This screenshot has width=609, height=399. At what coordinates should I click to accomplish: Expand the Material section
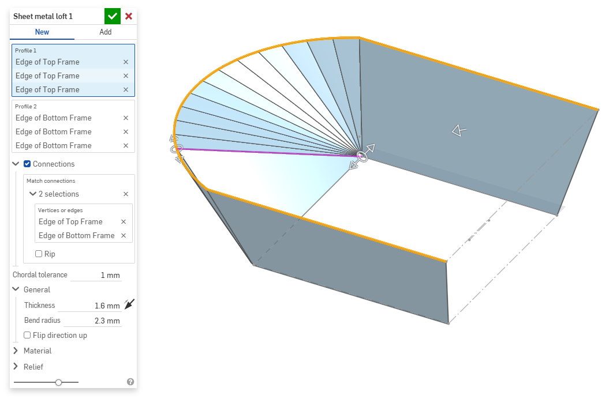pos(16,351)
